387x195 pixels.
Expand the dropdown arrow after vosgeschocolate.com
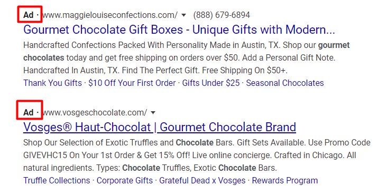[x=153, y=113]
